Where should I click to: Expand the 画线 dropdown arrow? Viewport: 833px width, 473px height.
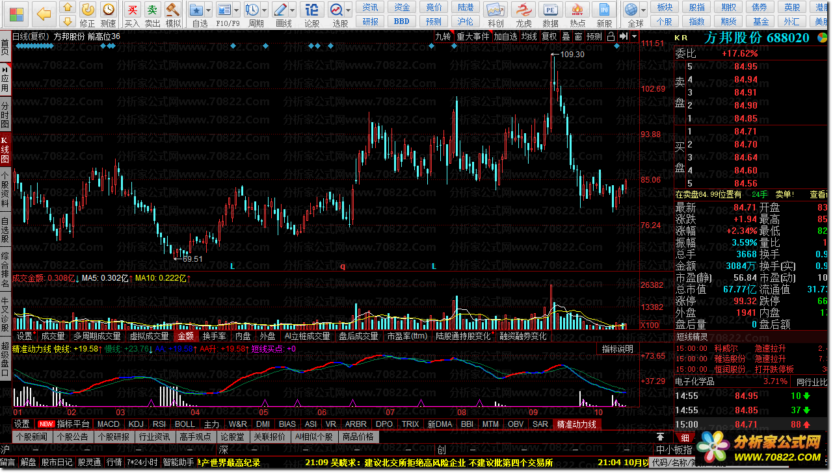pos(293,11)
